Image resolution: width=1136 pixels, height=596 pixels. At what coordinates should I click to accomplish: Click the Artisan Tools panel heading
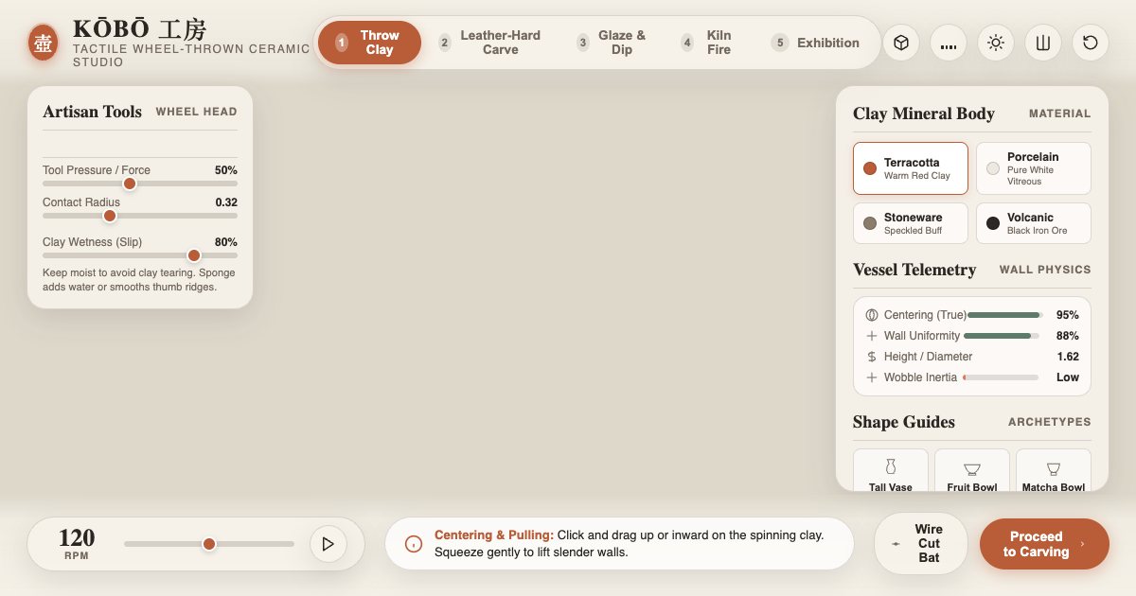pyautogui.click(x=92, y=112)
